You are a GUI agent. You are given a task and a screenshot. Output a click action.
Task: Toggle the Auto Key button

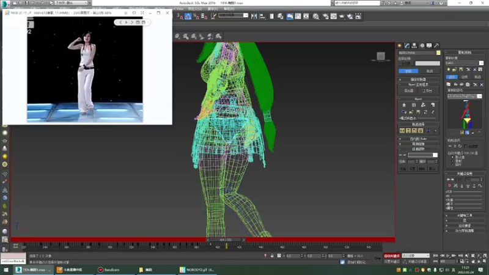(x=392, y=255)
